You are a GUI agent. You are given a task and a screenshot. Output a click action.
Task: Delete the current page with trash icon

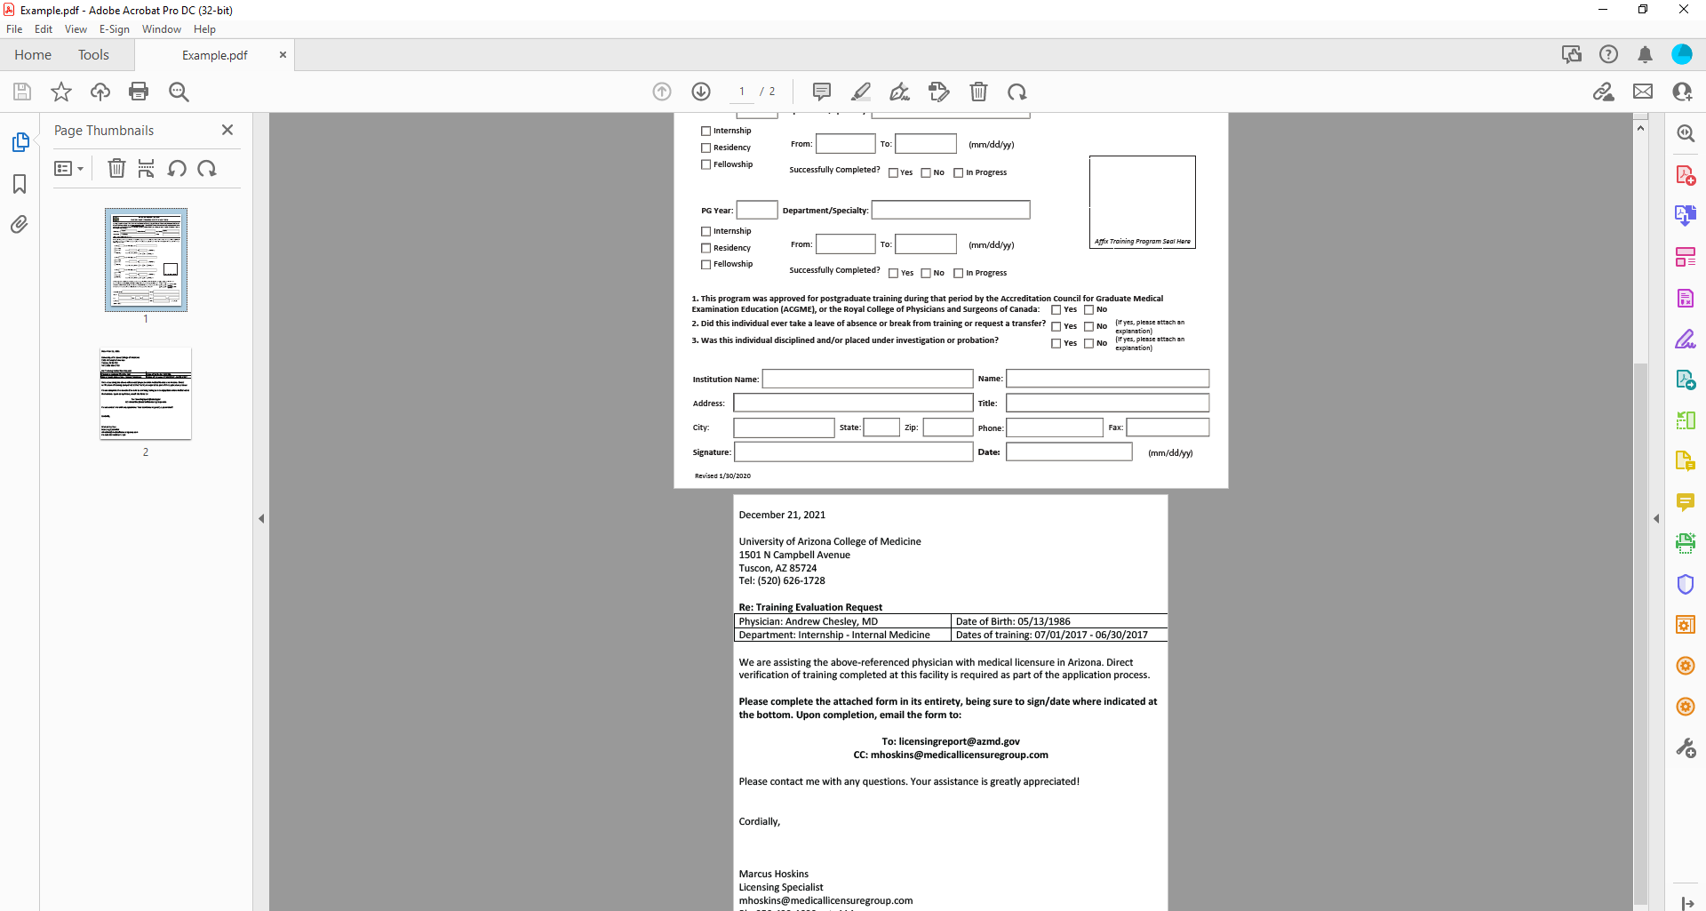979,92
